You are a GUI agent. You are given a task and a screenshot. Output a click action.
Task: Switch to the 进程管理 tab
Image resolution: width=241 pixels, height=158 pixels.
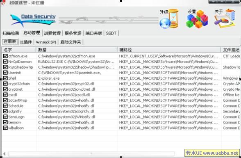(x=52, y=33)
